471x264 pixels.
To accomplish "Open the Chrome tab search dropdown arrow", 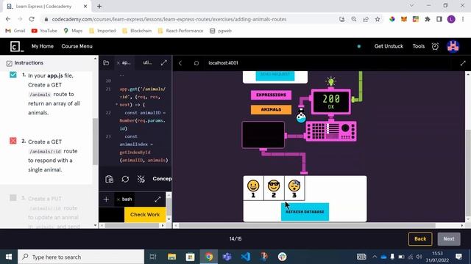I will coord(412,6).
